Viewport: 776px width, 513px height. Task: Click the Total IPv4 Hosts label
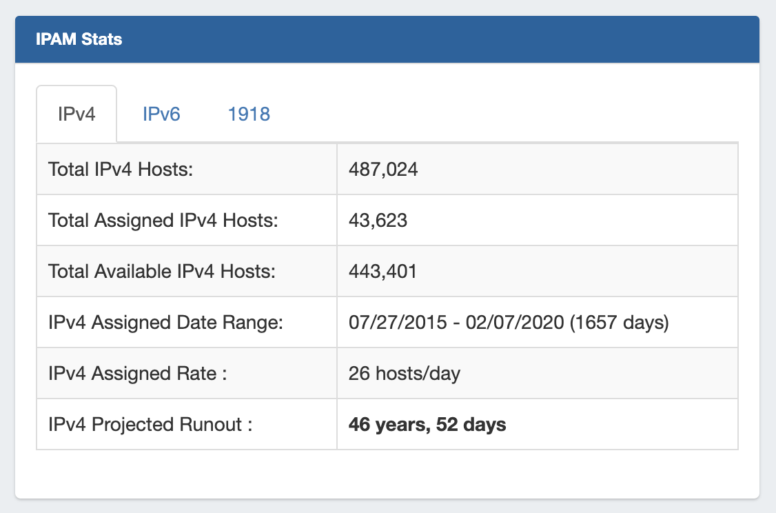(x=120, y=169)
